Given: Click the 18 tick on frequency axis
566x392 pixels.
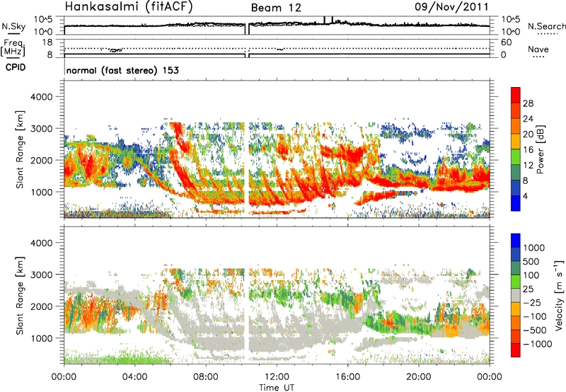Looking at the screenshot, I should pos(47,42).
